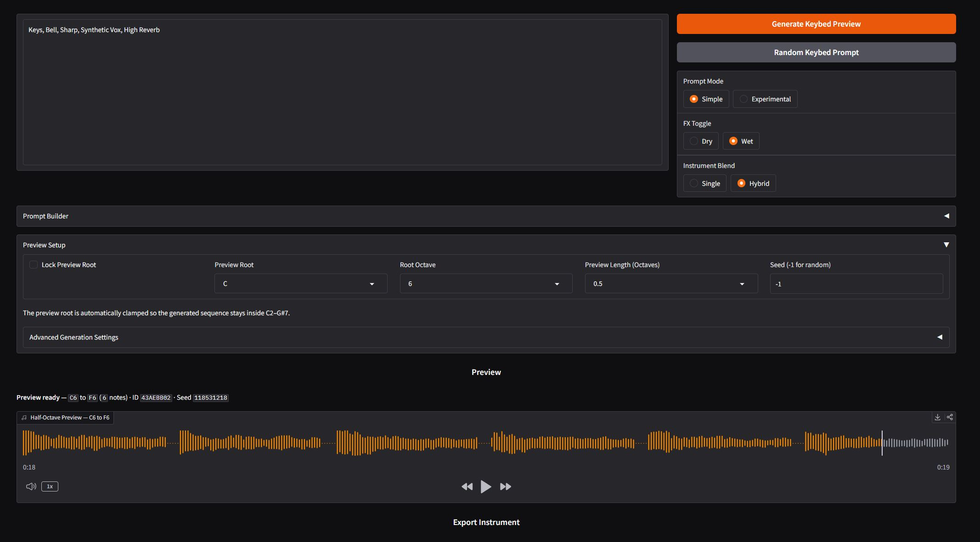The width and height of the screenshot is (980, 542).
Task: Click Random Keybed Prompt button
Action: 816,52
